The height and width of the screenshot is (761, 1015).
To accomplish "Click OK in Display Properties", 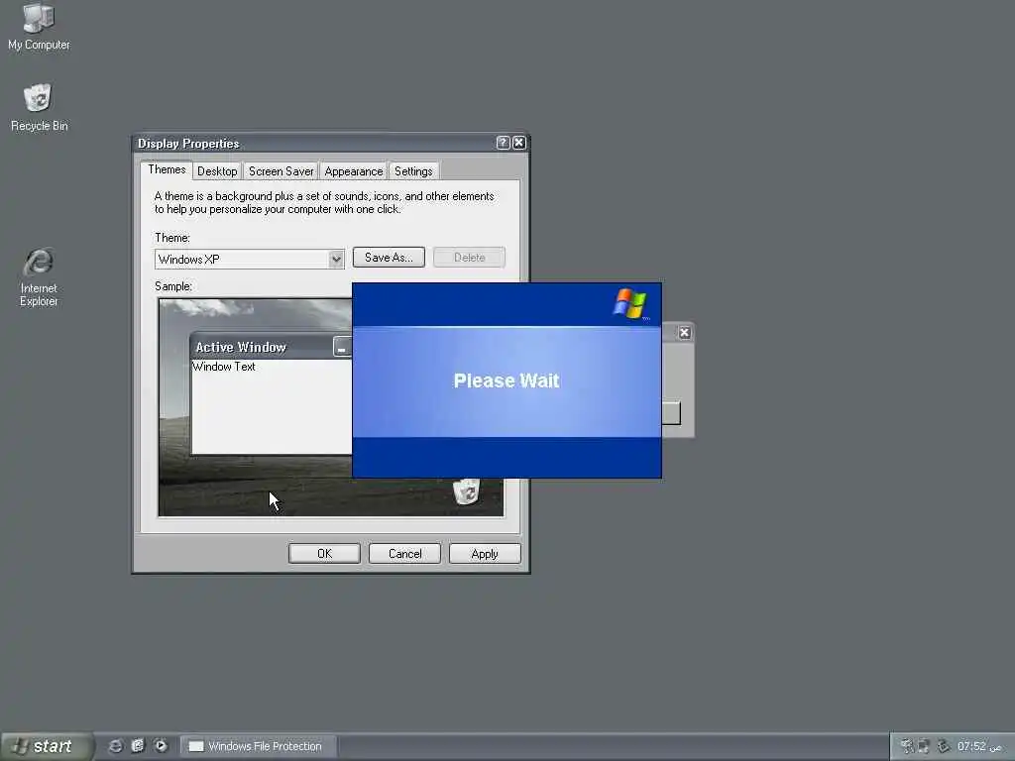I will 324,554.
